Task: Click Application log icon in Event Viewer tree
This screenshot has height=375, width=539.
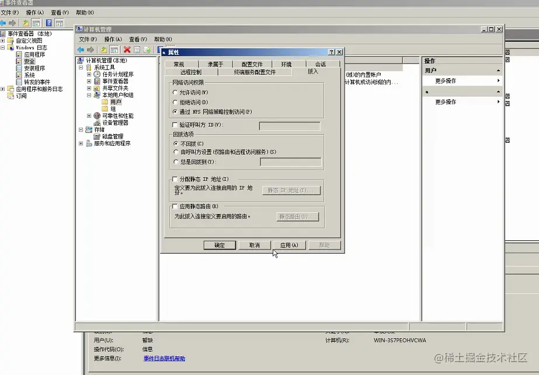Action: 19,55
